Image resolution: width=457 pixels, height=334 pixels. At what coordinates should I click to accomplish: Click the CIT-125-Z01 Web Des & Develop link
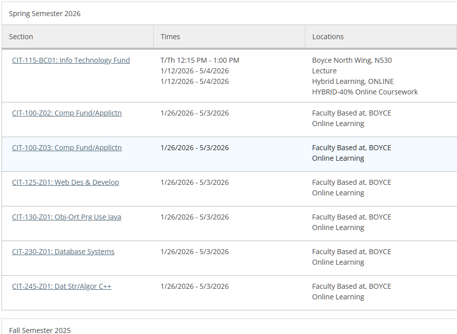coord(65,182)
